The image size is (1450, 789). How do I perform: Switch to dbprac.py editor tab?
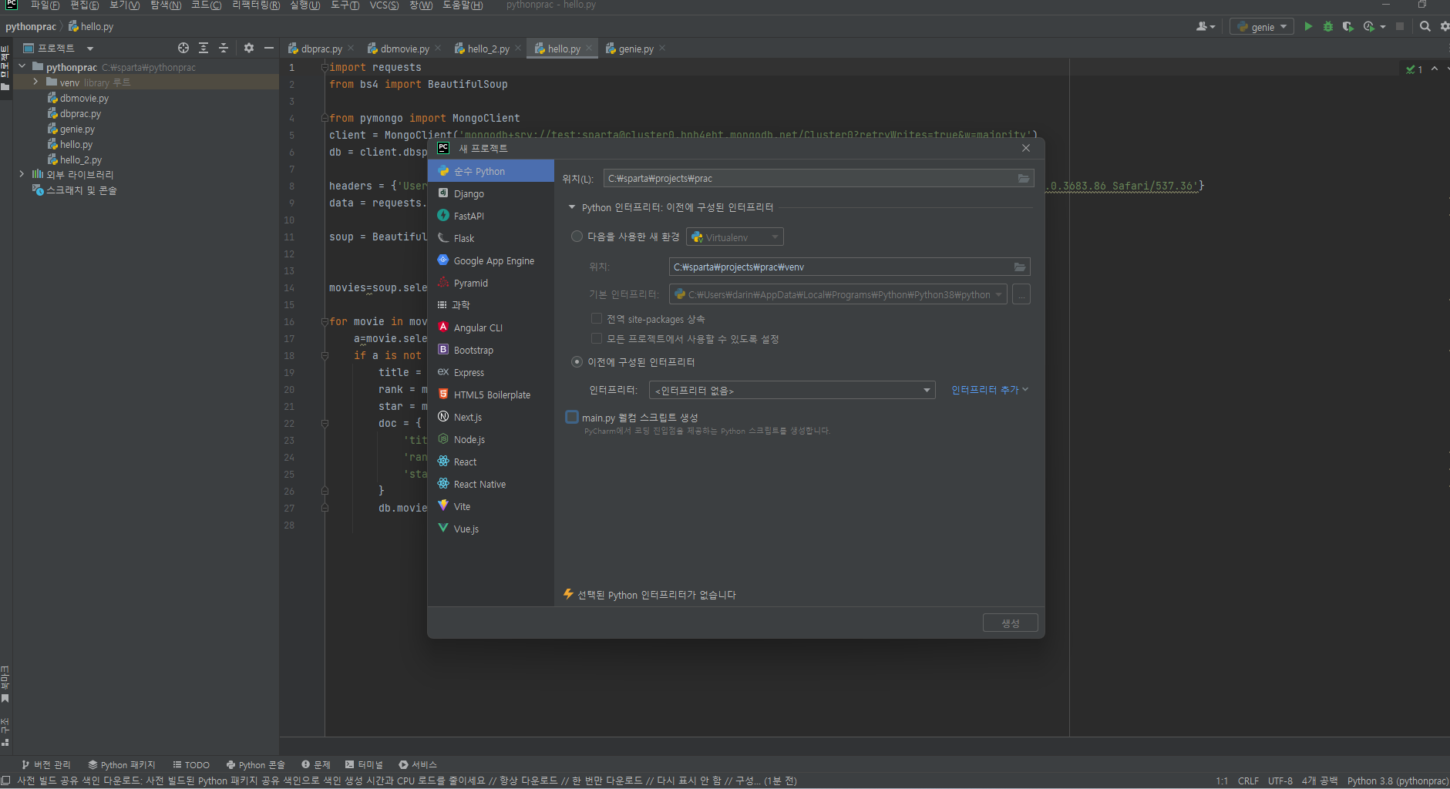321,49
